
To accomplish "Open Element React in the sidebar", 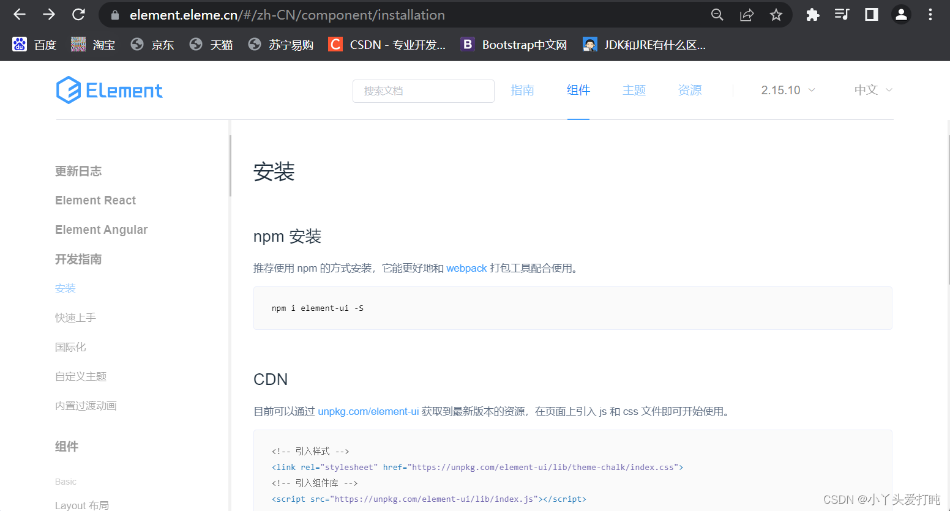I will [x=95, y=200].
